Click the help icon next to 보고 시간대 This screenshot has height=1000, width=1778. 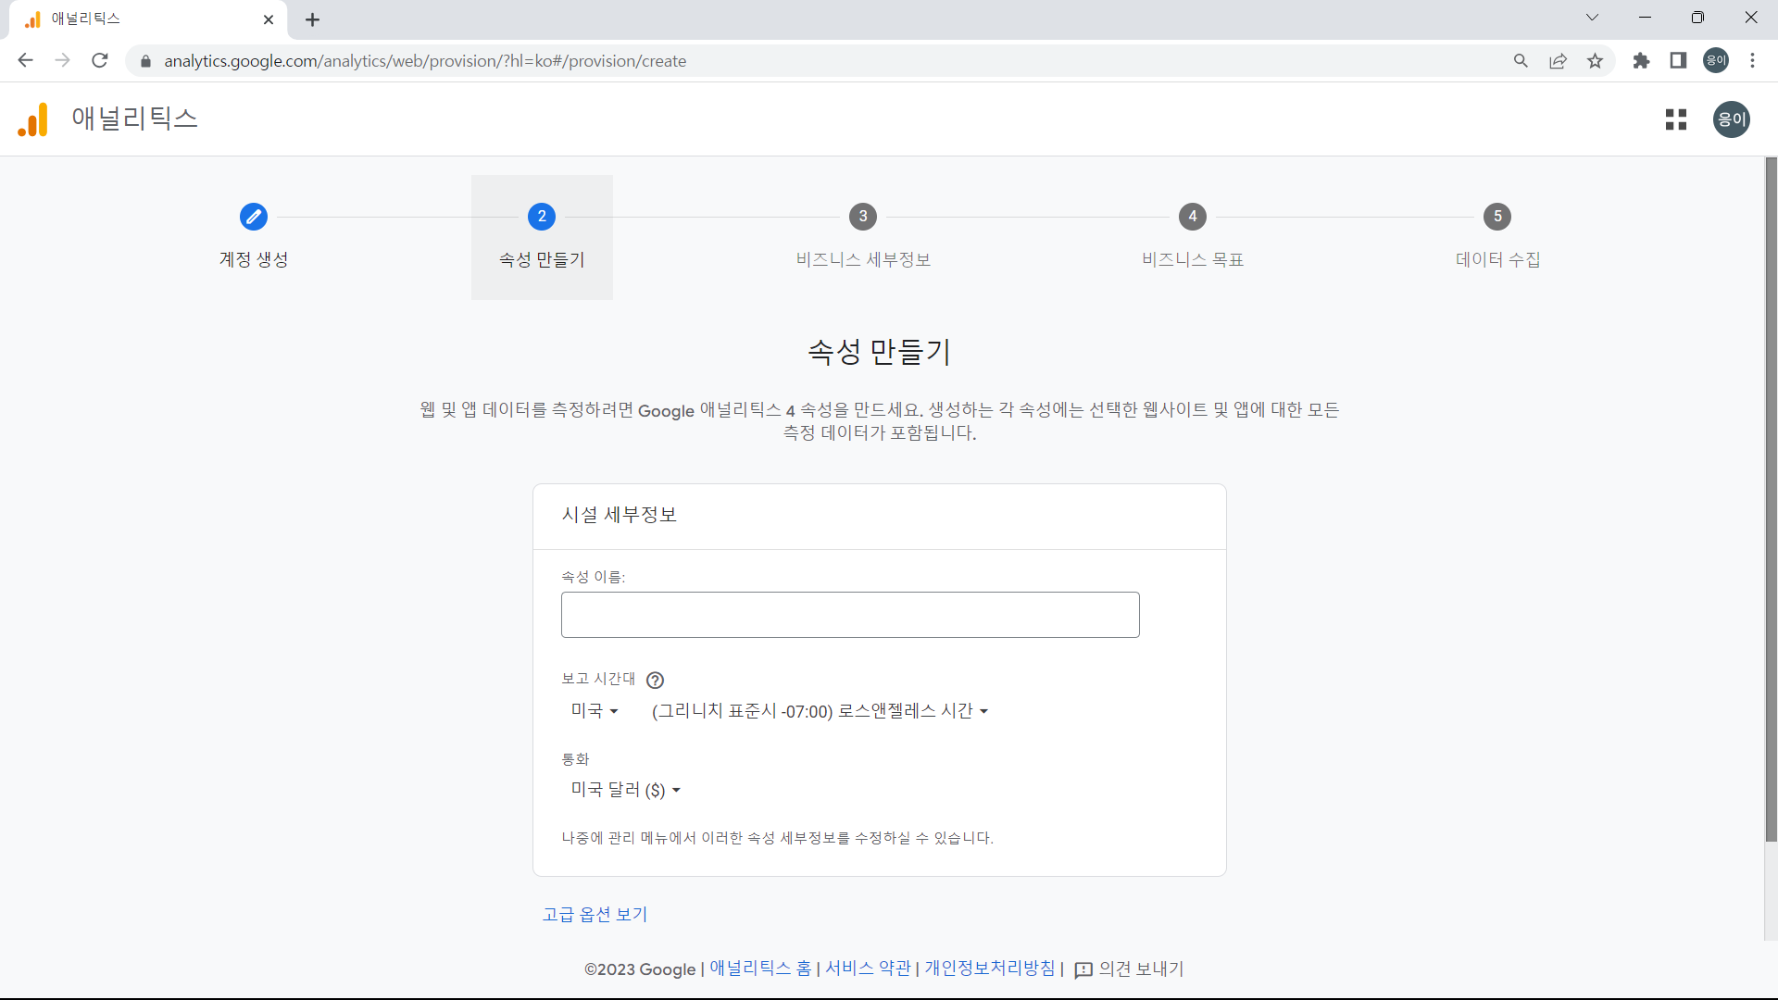pos(655,680)
